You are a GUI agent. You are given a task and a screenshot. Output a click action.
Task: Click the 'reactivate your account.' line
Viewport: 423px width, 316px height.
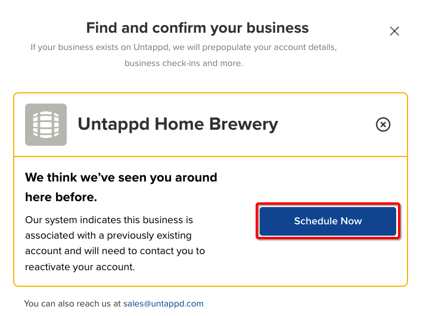point(80,267)
